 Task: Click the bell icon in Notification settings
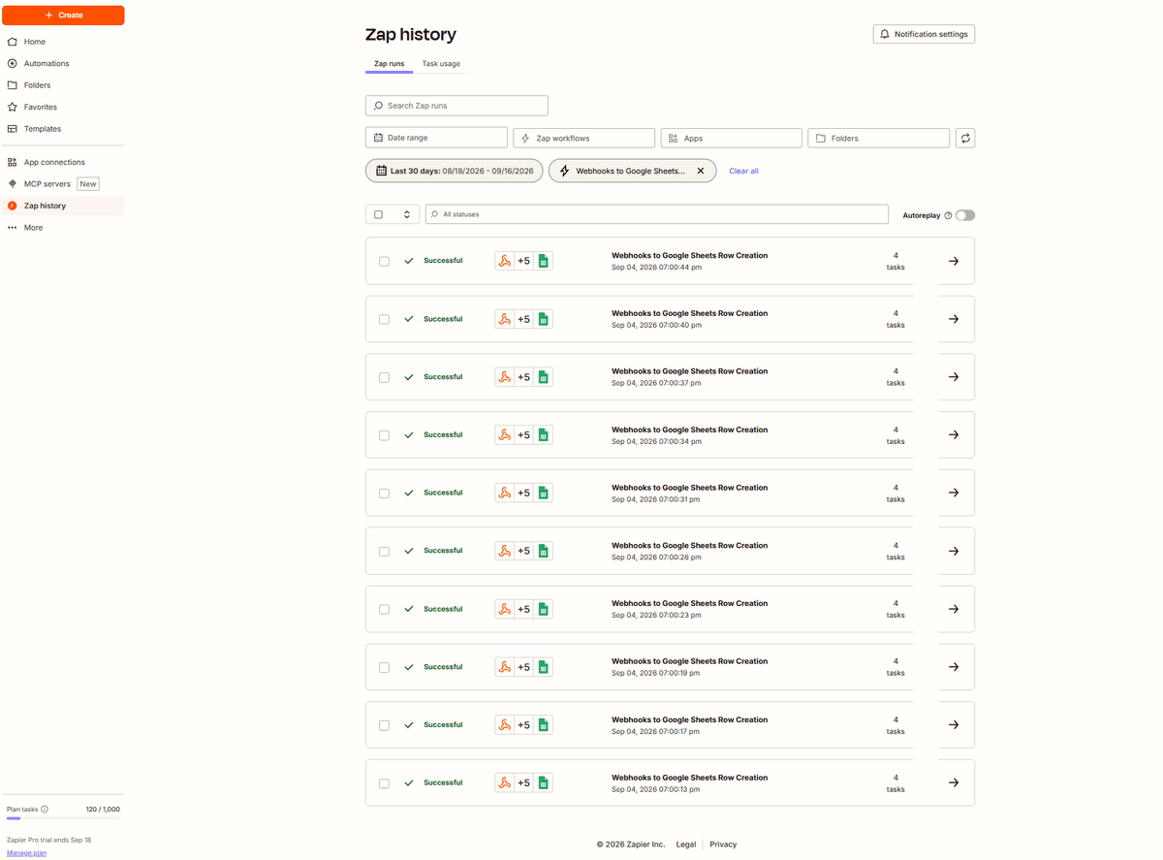884,34
